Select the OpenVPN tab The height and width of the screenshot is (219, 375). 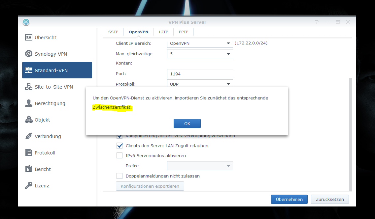138,32
